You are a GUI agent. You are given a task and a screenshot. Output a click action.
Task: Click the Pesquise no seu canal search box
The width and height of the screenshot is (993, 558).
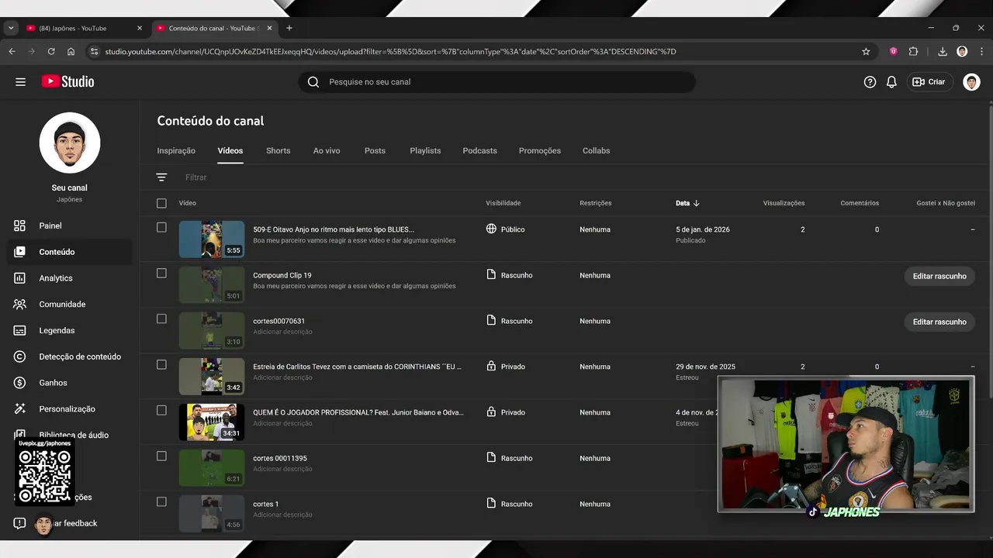[497, 82]
